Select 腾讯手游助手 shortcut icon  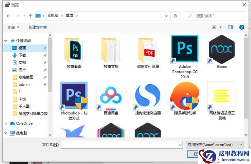pyautogui.click(x=185, y=96)
